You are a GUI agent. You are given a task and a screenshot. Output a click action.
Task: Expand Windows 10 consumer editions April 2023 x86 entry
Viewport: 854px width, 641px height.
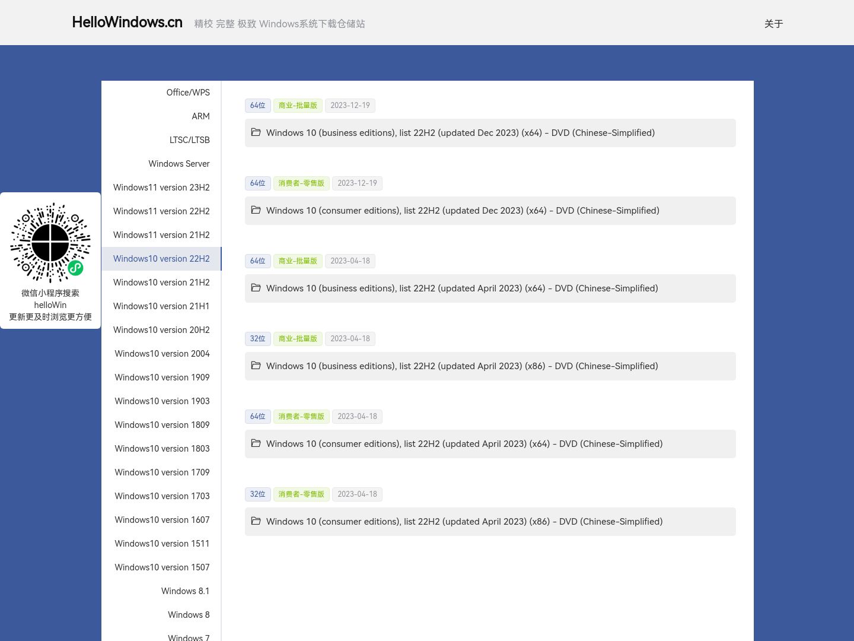[490, 522]
